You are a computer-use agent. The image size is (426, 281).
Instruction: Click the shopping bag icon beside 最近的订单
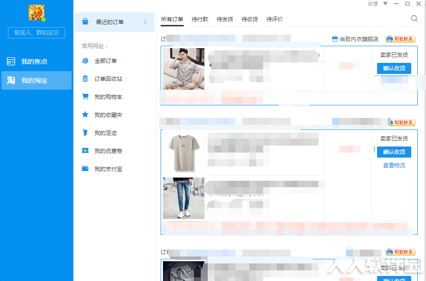tap(85, 21)
